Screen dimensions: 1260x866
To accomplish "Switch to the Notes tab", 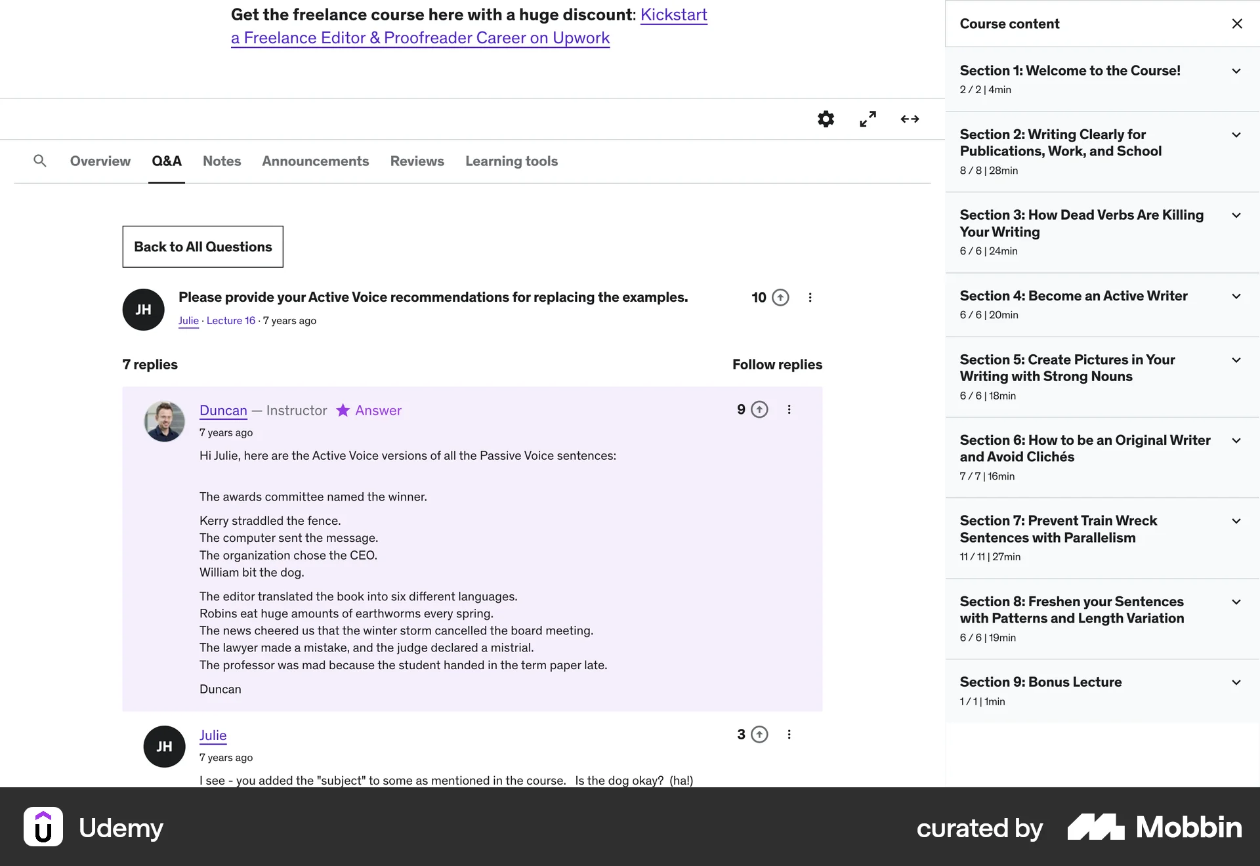I will point(221,161).
